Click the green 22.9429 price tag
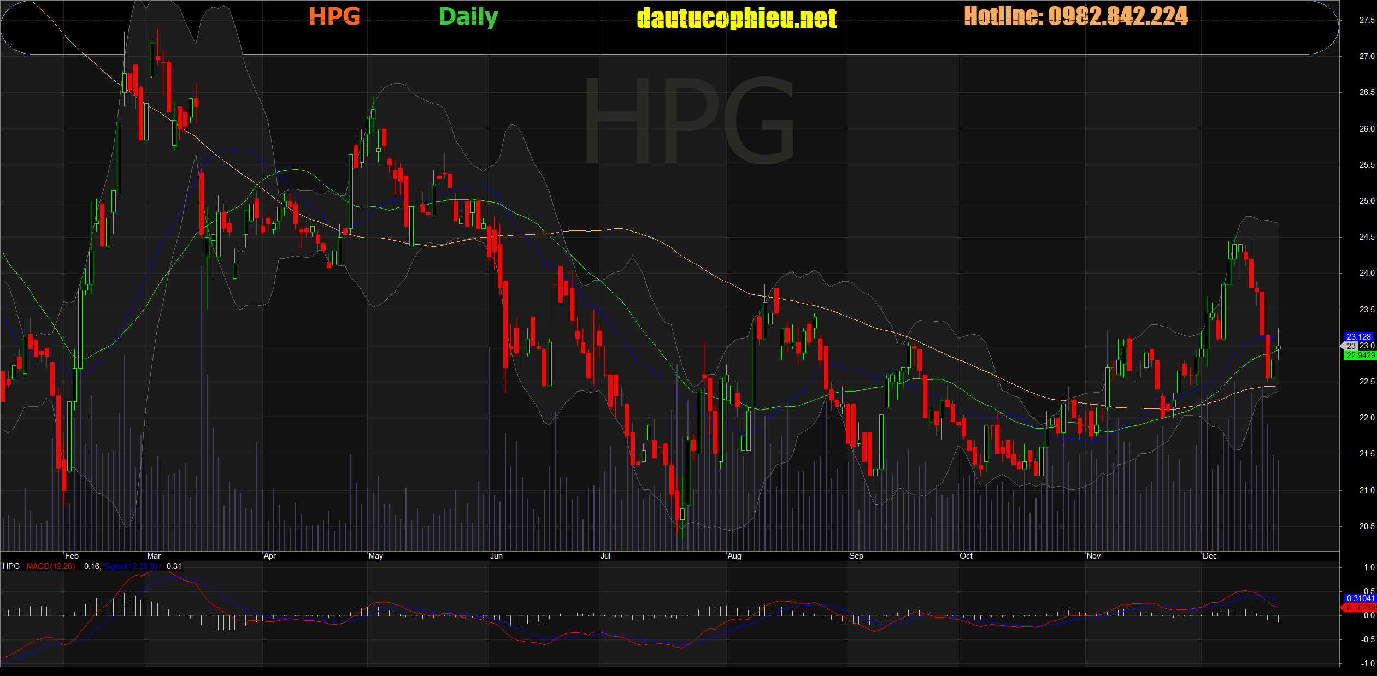This screenshot has height=676, width=1377. [1360, 355]
